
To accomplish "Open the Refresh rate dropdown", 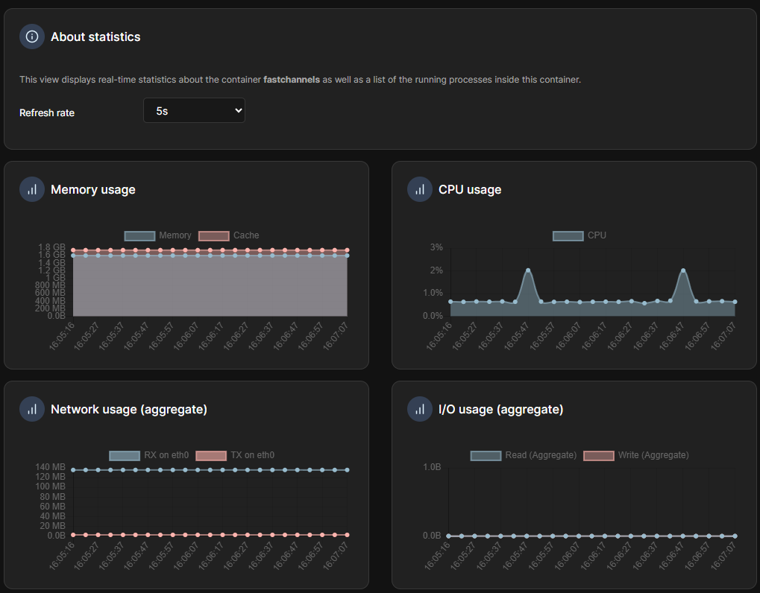I will (x=194, y=110).
